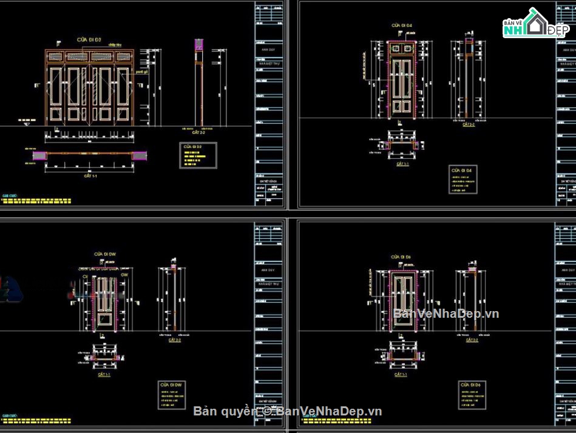This screenshot has width=576, height=433.
Task: Click the ANH DUY field in the title block
Action: pyautogui.click(x=269, y=49)
